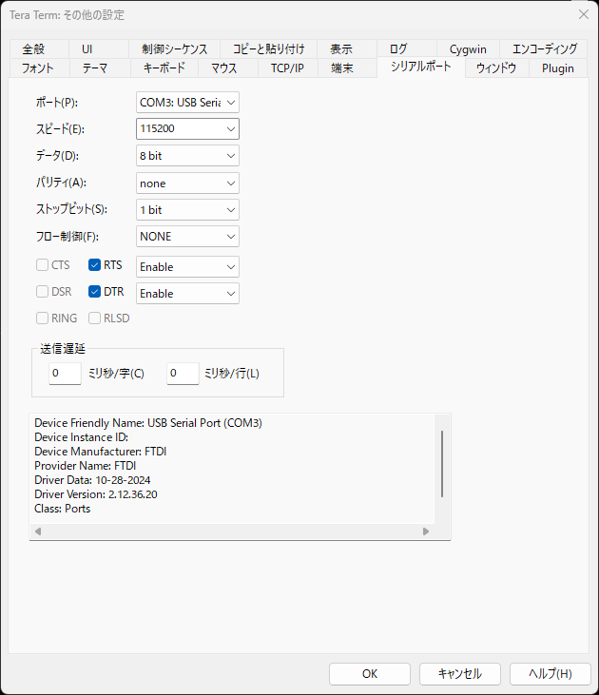
Task: Click the Device Friendly Name line
Action: pos(148,423)
